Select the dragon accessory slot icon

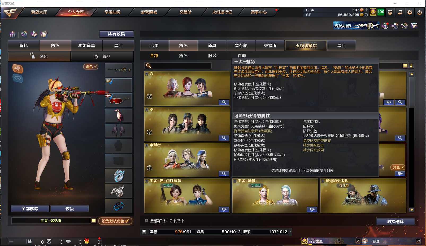coord(118,176)
